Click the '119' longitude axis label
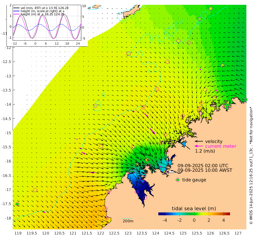The height and width of the screenshot is (239, 254). click(x=18, y=233)
